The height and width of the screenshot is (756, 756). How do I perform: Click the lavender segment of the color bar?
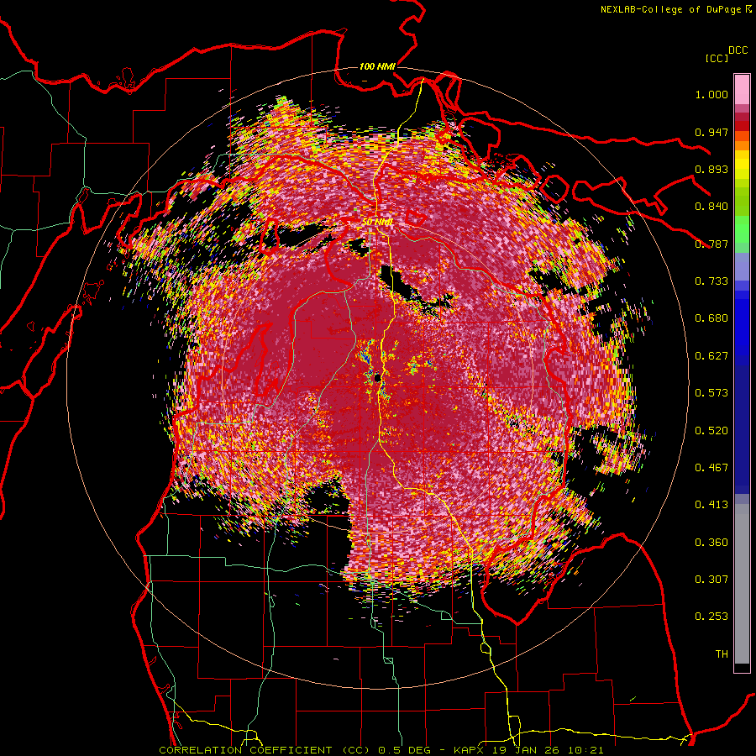point(742,266)
